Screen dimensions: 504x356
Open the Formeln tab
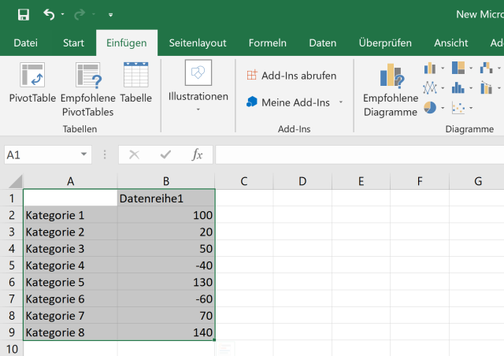(267, 43)
